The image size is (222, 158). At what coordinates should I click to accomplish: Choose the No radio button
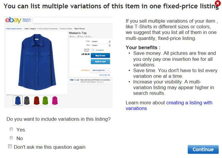pyautogui.click(x=11, y=138)
